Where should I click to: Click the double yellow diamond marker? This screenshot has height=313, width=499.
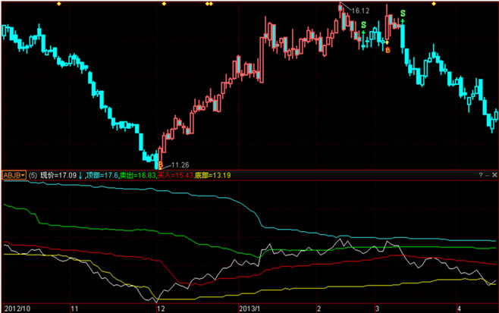pyautogui.click(x=209, y=4)
